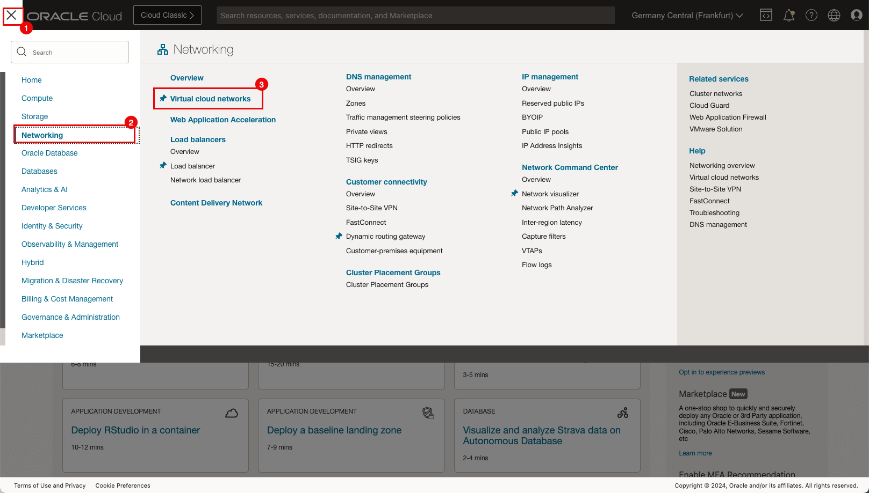Open Network Path Analyzer link
Image resolution: width=869 pixels, height=493 pixels.
pos(557,208)
